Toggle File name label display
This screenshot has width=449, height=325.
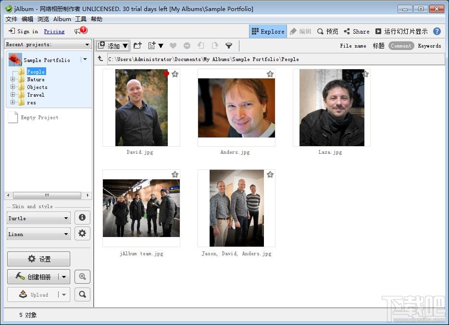(x=353, y=46)
